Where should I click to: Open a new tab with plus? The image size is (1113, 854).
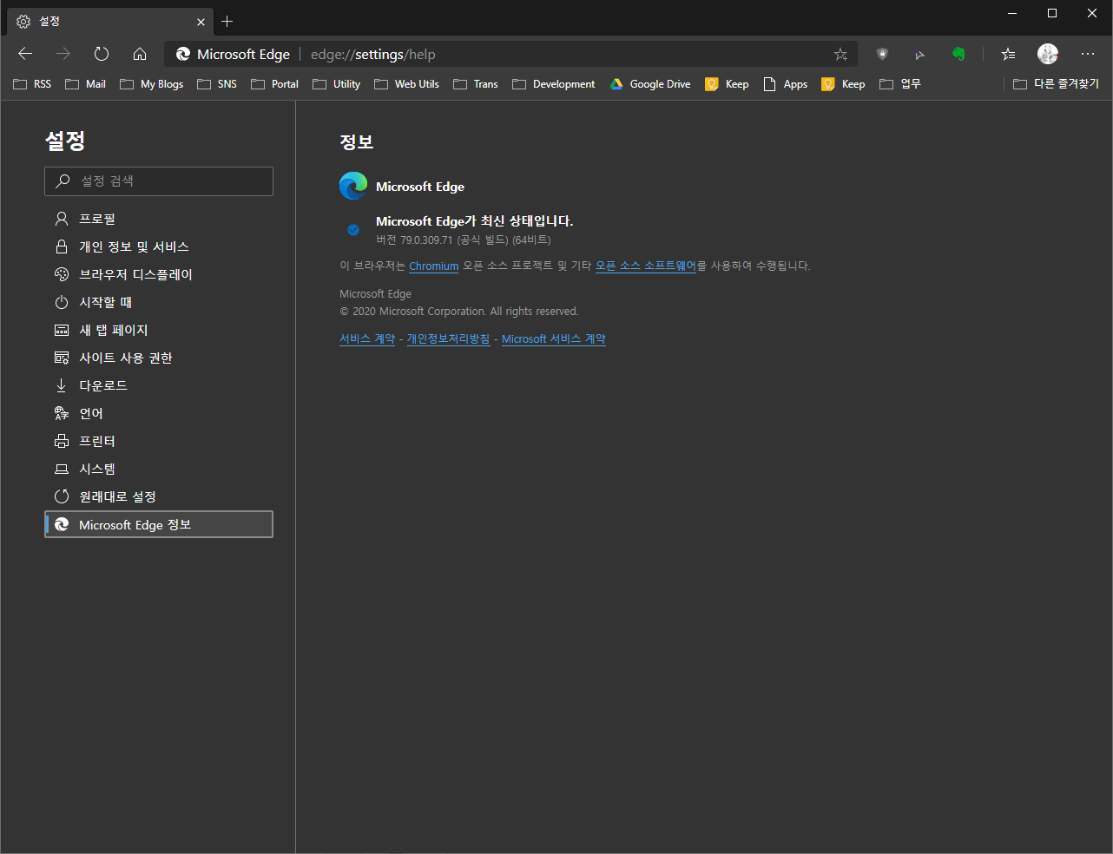tap(227, 21)
